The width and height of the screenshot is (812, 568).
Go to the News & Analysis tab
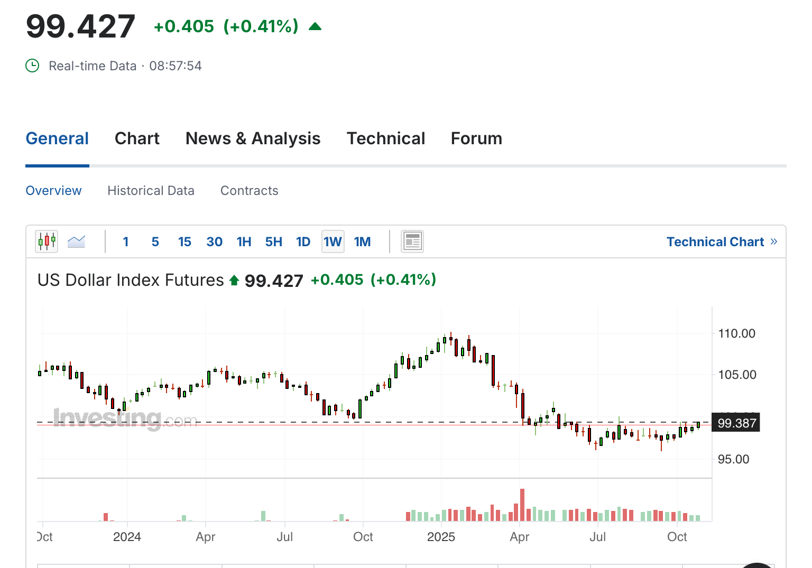pyautogui.click(x=253, y=138)
